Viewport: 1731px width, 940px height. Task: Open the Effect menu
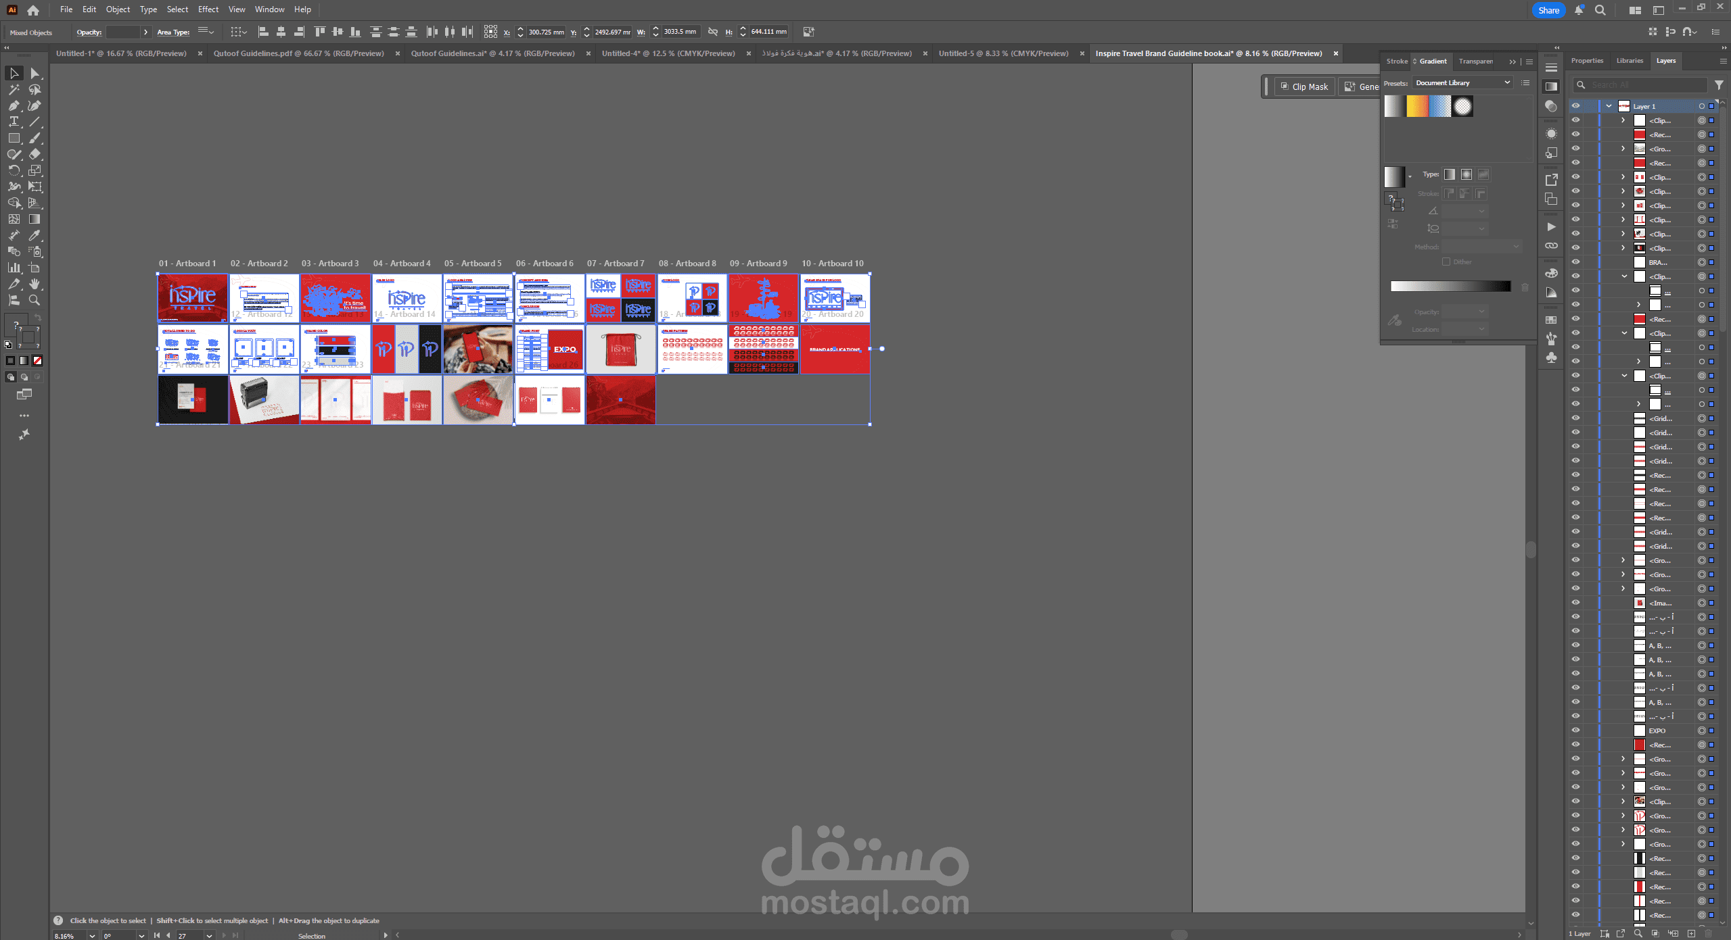pyautogui.click(x=208, y=9)
